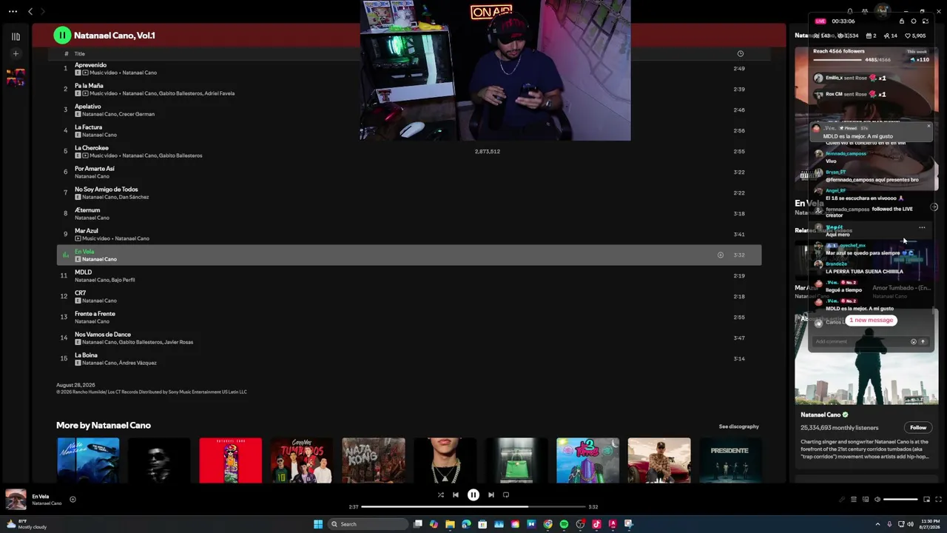Open the three-dot app menu
947x533 pixels.
pos(13,11)
